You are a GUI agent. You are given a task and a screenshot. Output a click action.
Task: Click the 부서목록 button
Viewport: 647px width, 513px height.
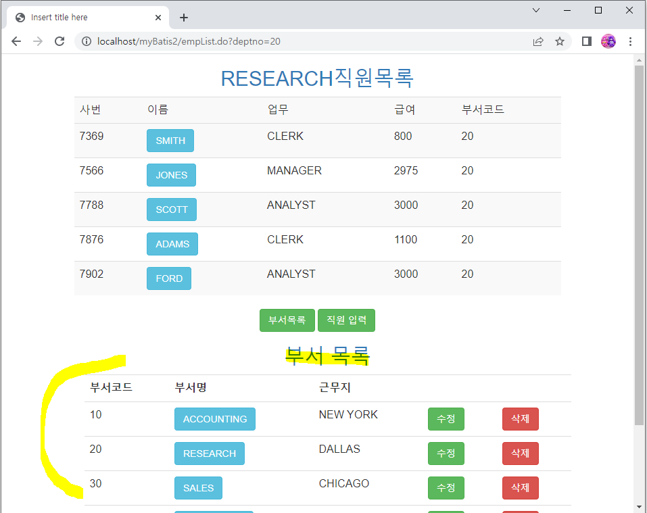pyautogui.click(x=287, y=320)
